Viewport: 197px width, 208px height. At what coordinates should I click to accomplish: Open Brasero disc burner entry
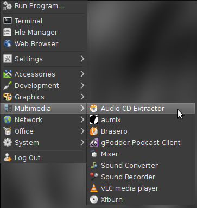tap(141, 131)
